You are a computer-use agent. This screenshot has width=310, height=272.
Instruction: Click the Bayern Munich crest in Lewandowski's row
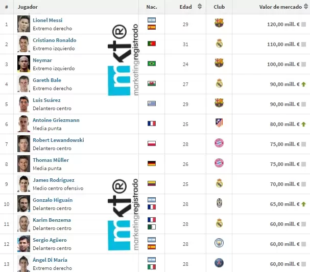[x=219, y=143]
